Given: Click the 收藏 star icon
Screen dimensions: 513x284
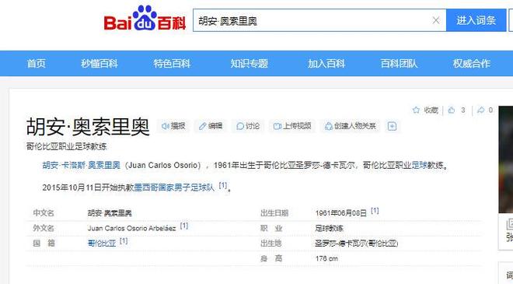Looking at the screenshot, I should click(416, 110).
